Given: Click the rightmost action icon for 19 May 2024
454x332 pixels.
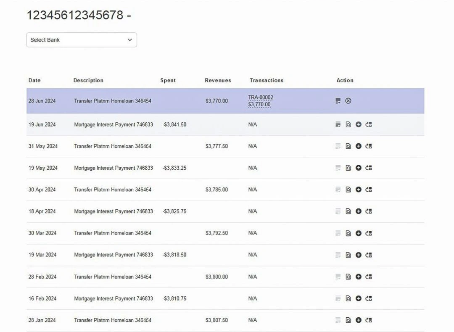Looking at the screenshot, I should 369,168.
